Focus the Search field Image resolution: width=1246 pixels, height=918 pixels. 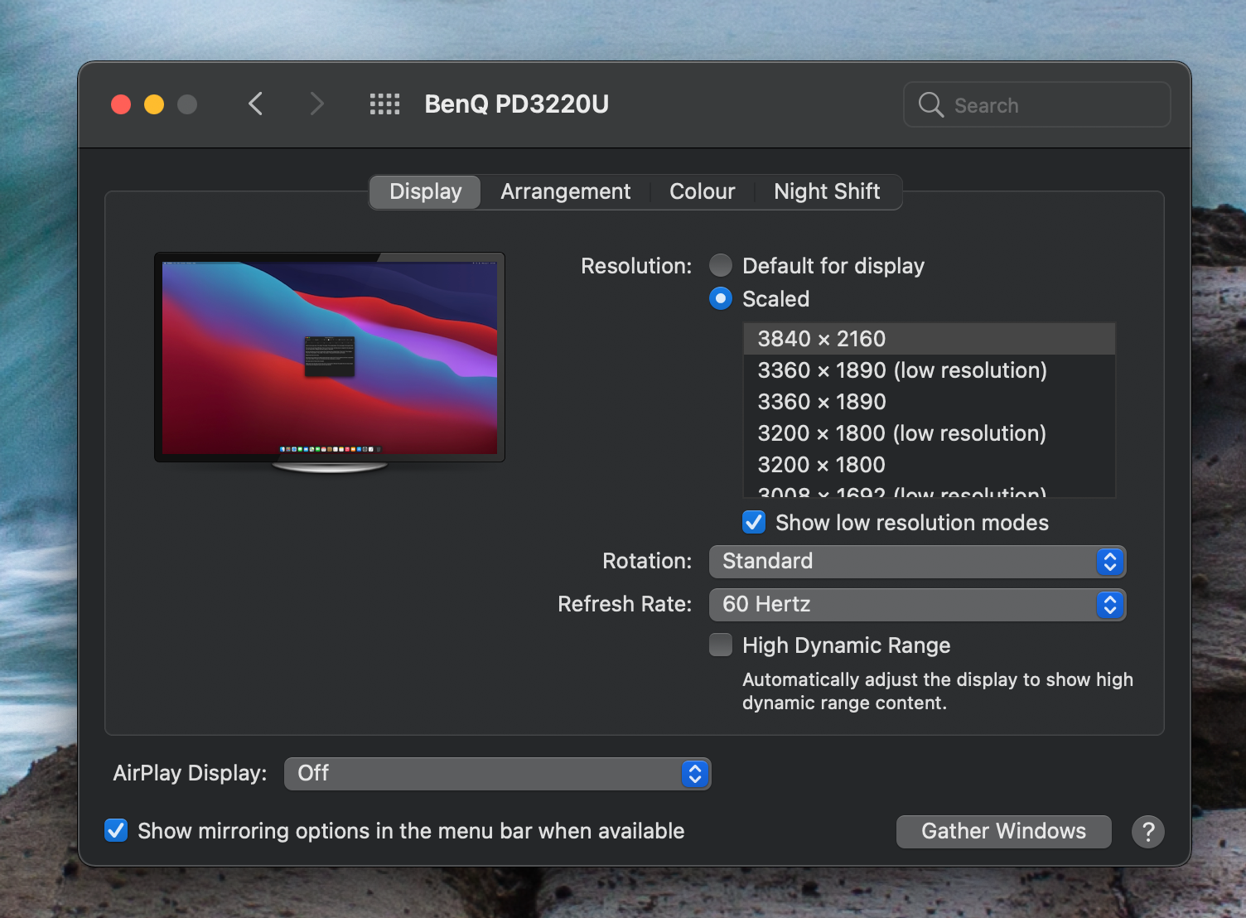pos(1037,104)
